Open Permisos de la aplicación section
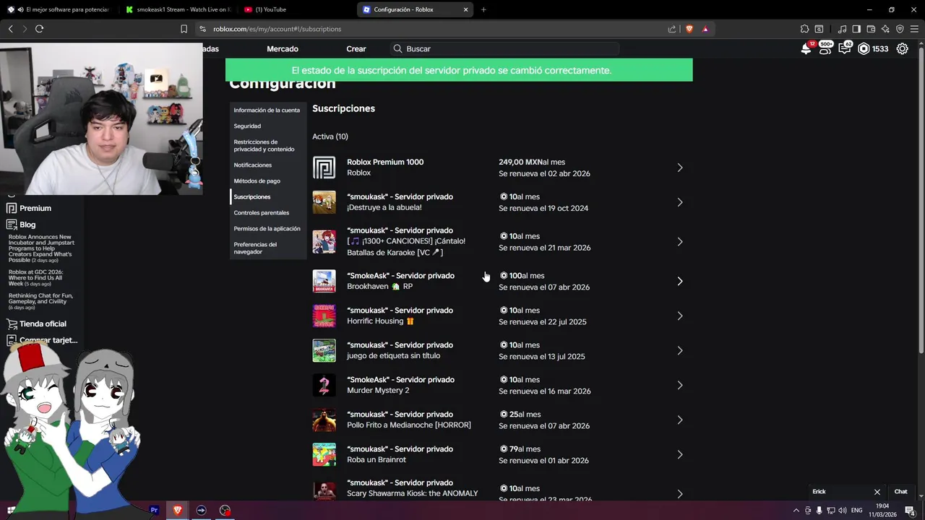The width and height of the screenshot is (925, 520). 267,229
